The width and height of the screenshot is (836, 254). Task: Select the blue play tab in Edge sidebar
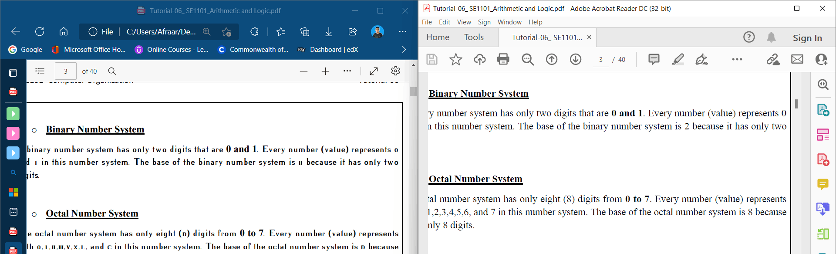[13, 153]
